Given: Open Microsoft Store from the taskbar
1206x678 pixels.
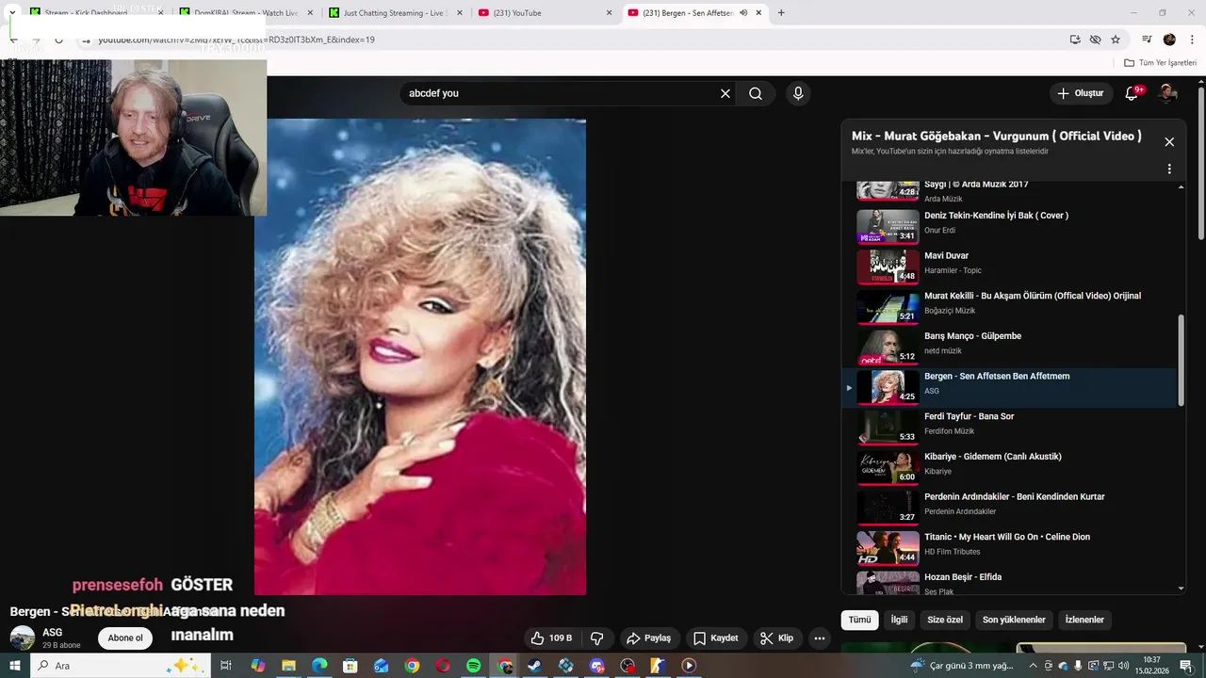Looking at the screenshot, I should tap(350, 666).
